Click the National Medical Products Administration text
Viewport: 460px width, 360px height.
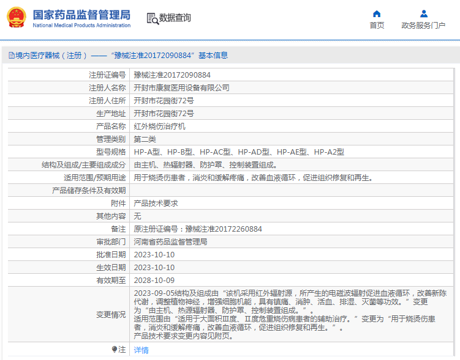click(x=81, y=26)
